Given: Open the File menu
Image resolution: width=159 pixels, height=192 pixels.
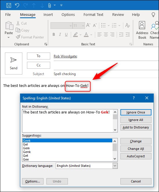Looking at the screenshot, I should 8,14.
